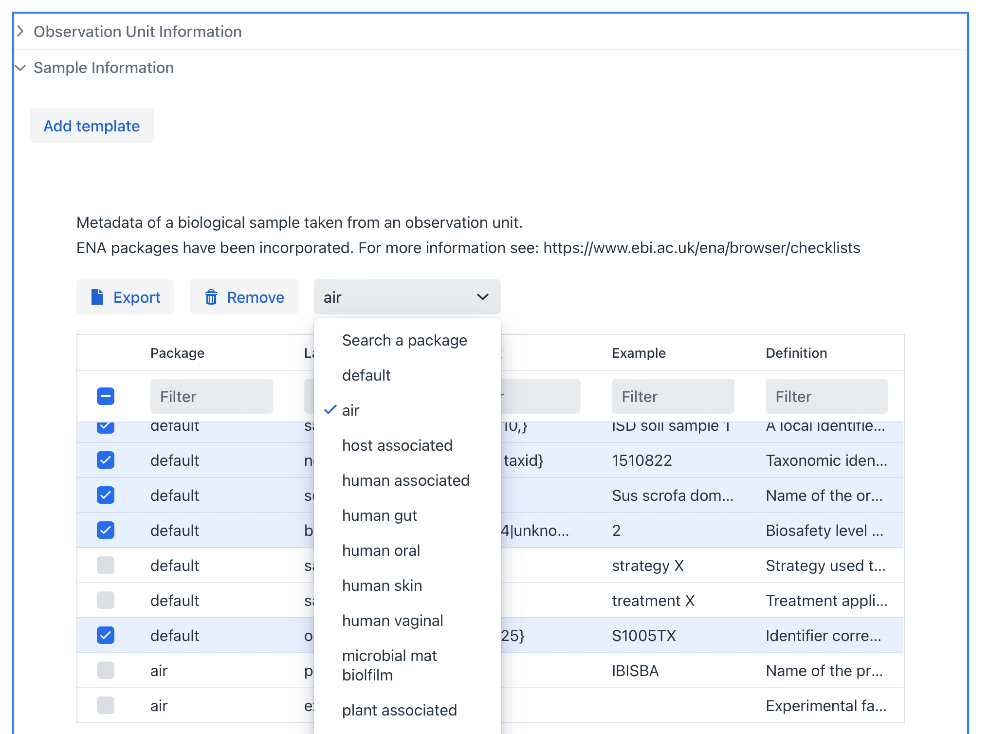Uncheck the Sus scrofa dom... row
This screenshot has width=989, height=734.
(106, 495)
